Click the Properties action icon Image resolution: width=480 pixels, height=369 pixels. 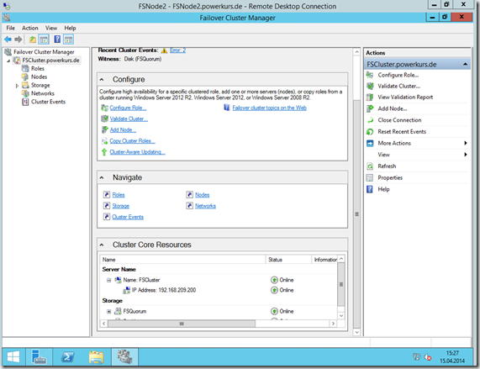click(x=370, y=177)
